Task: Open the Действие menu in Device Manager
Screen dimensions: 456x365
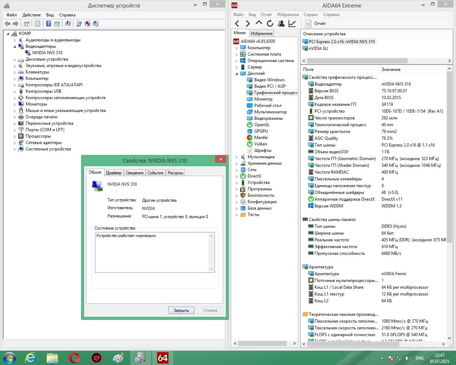Action: [x=31, y=15]
